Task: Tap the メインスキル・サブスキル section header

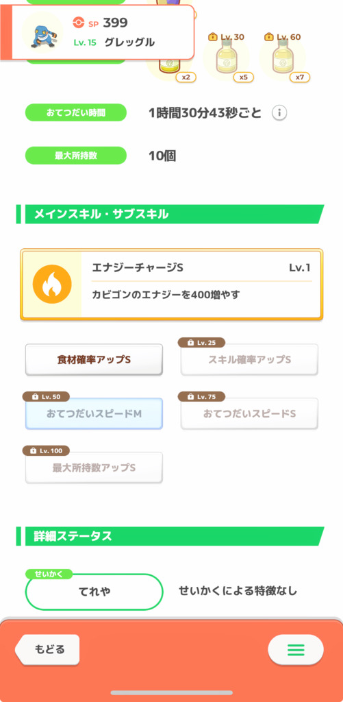Action: click(x=170, y=214)
